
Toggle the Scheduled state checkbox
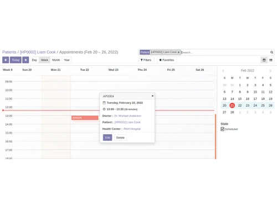(223, 129)
